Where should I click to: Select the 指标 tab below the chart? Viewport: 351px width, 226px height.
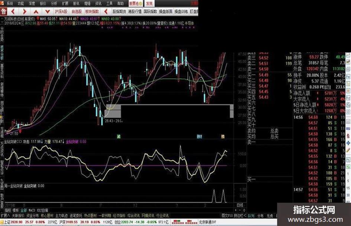coord(8,210)
